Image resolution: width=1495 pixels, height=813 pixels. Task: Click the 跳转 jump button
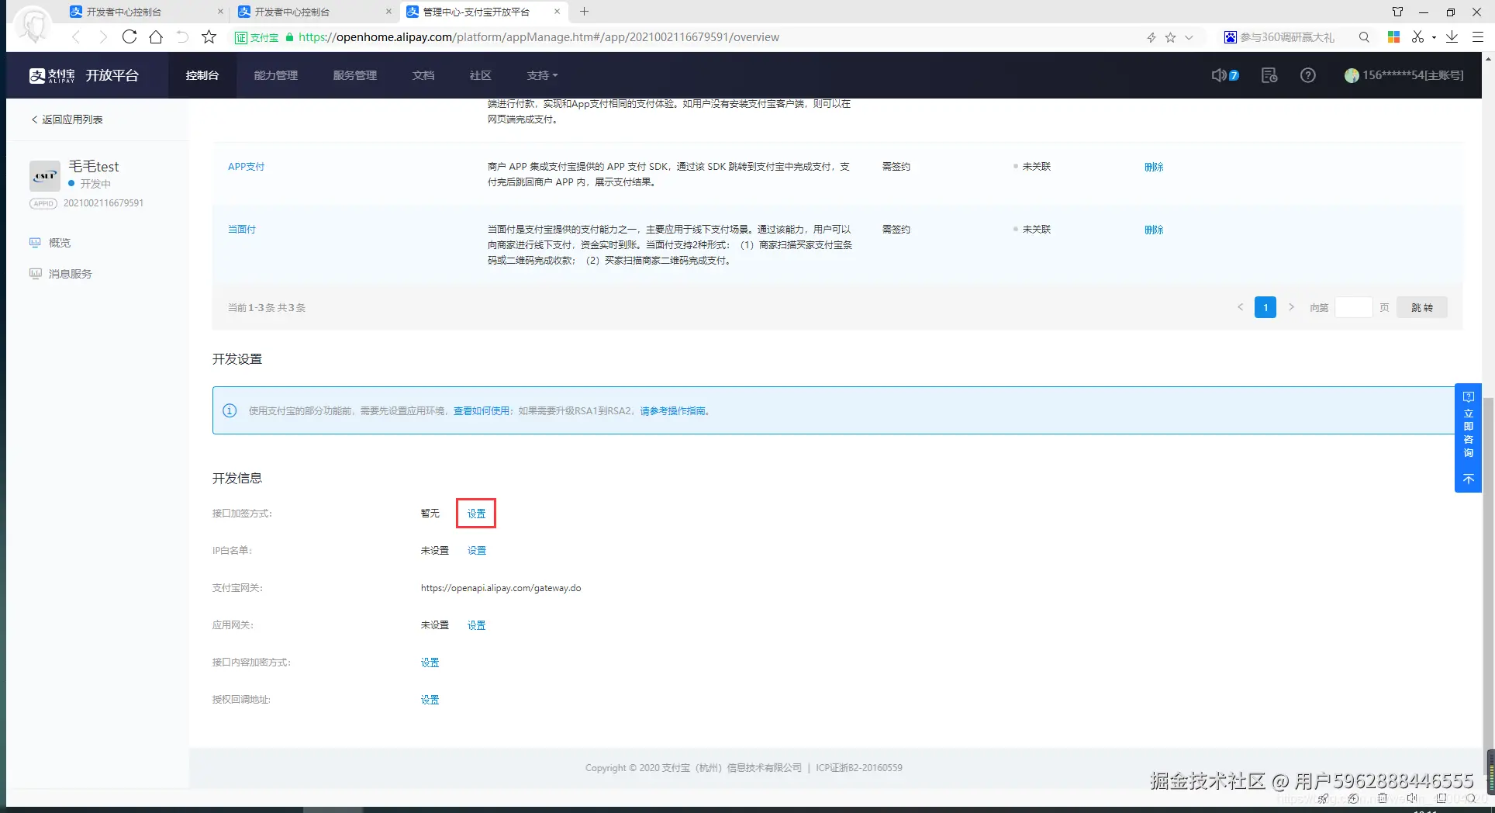(1422, 307)
